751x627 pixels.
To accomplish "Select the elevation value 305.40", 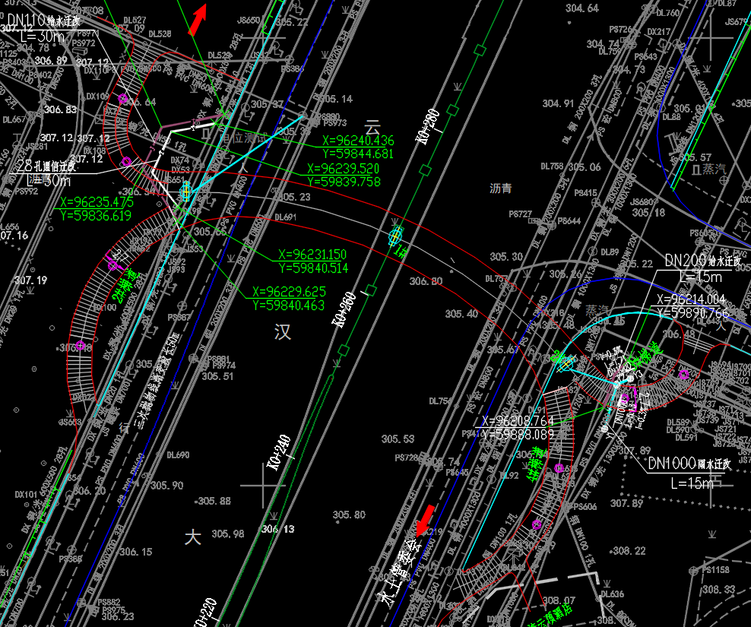I will pos(461,314).
